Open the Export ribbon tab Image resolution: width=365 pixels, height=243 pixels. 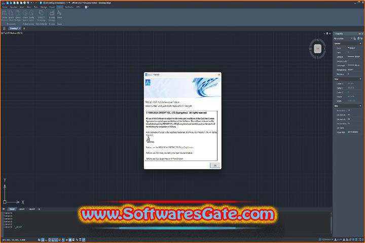(x=52, y=7)
